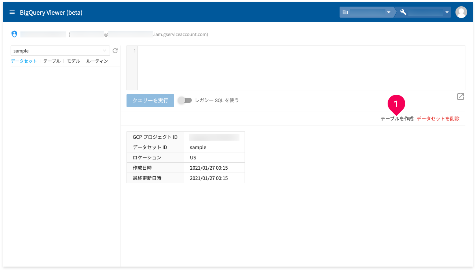Switch to the ルーティン tab

(97, 61)
